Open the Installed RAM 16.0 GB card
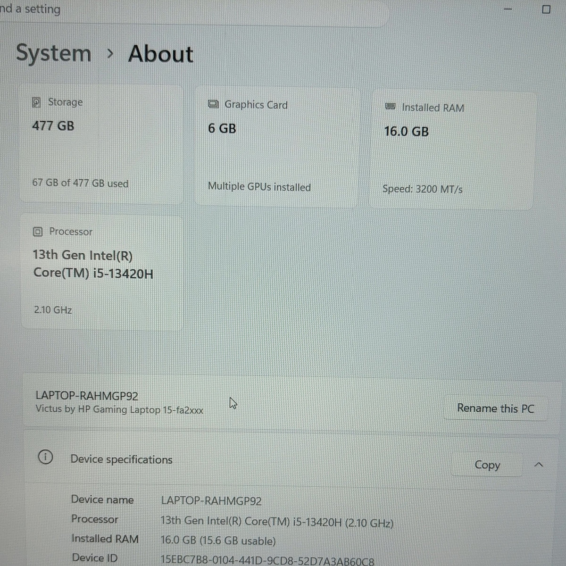This screenshot has width=566, height=566. click(452, 150)
